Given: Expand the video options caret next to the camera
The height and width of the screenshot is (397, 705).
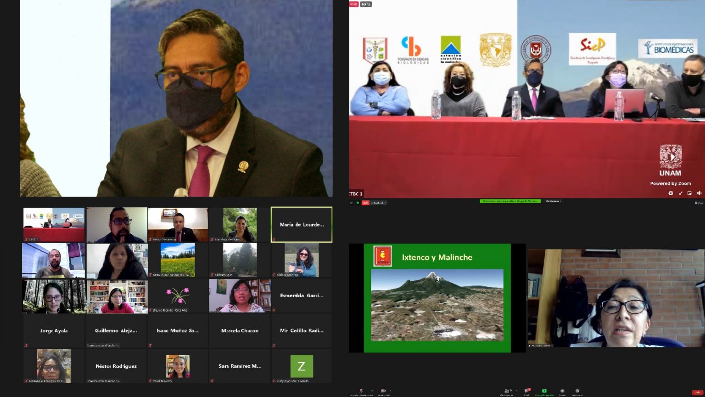Looking at the screenshot, I should click(391, 390).
